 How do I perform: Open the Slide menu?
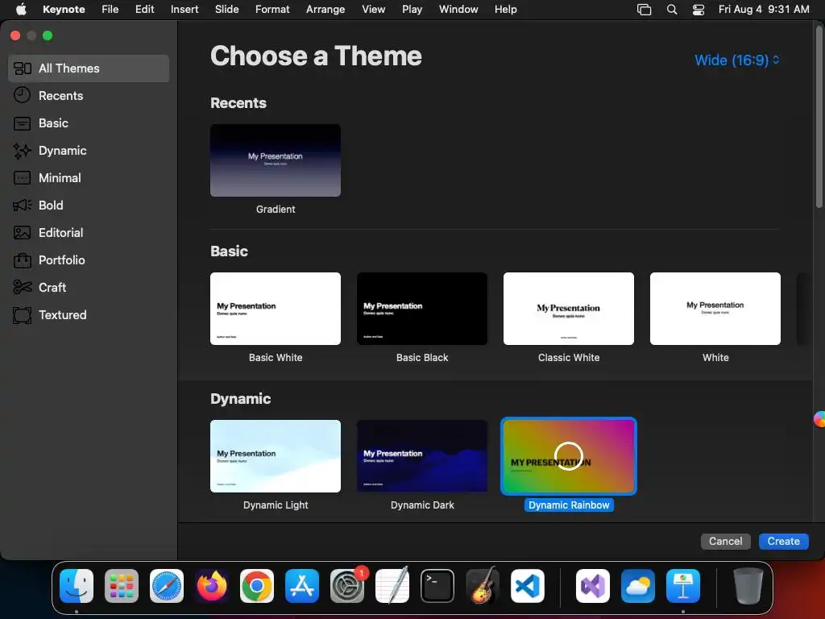point(226,9)
